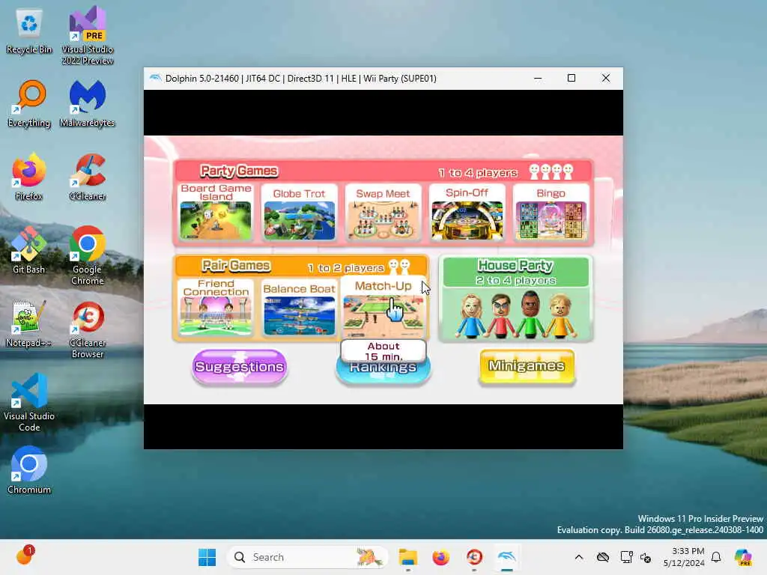Choose Friend Connection pair game
The height and width of the screenshot is (575, 767).
click(x=216, y=308)
